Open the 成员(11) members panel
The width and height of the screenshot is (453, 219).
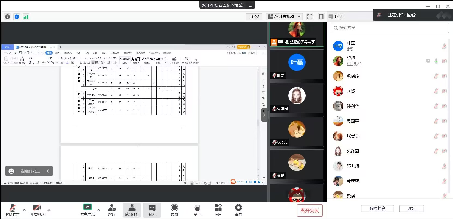(132, 210)
